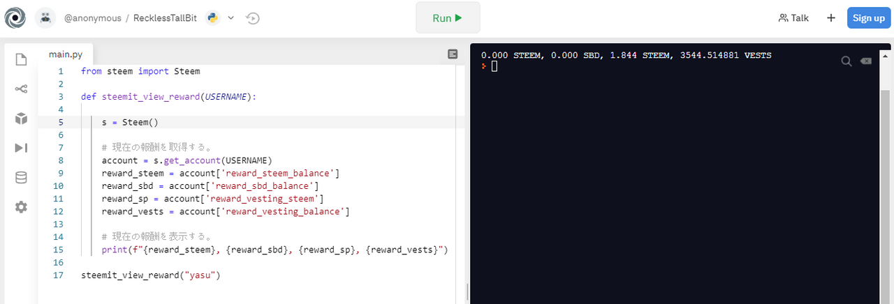
Task: Click '3544.514881 VESTS' in console output
Action: click(x=726, y=54)
